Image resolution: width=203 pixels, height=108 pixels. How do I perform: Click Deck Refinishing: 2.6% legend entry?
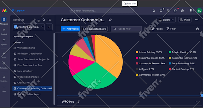pos(182,63)
